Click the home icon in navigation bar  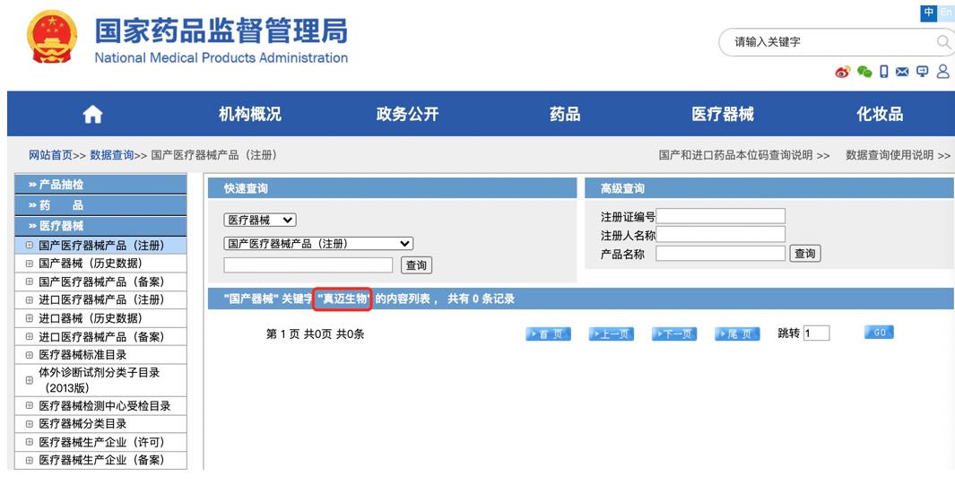[x=92, y=114]
